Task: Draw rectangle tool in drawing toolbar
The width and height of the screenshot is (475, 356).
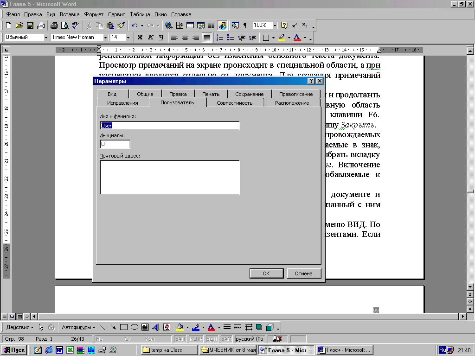Action: pos(123,327)
